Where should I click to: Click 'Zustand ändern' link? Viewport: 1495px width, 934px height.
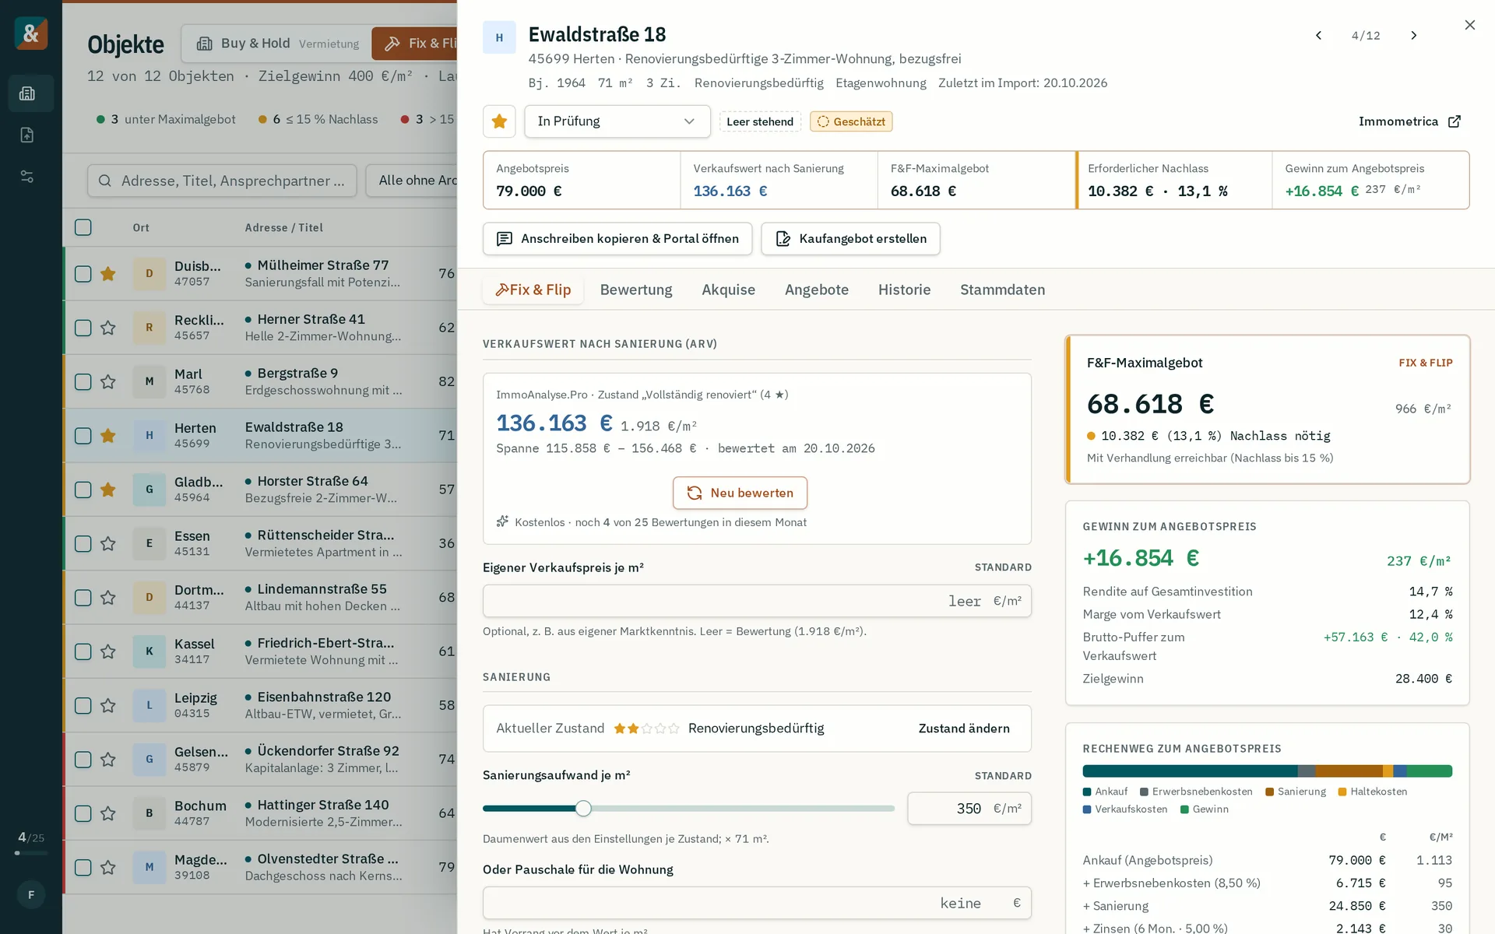(x=964, y=729)
